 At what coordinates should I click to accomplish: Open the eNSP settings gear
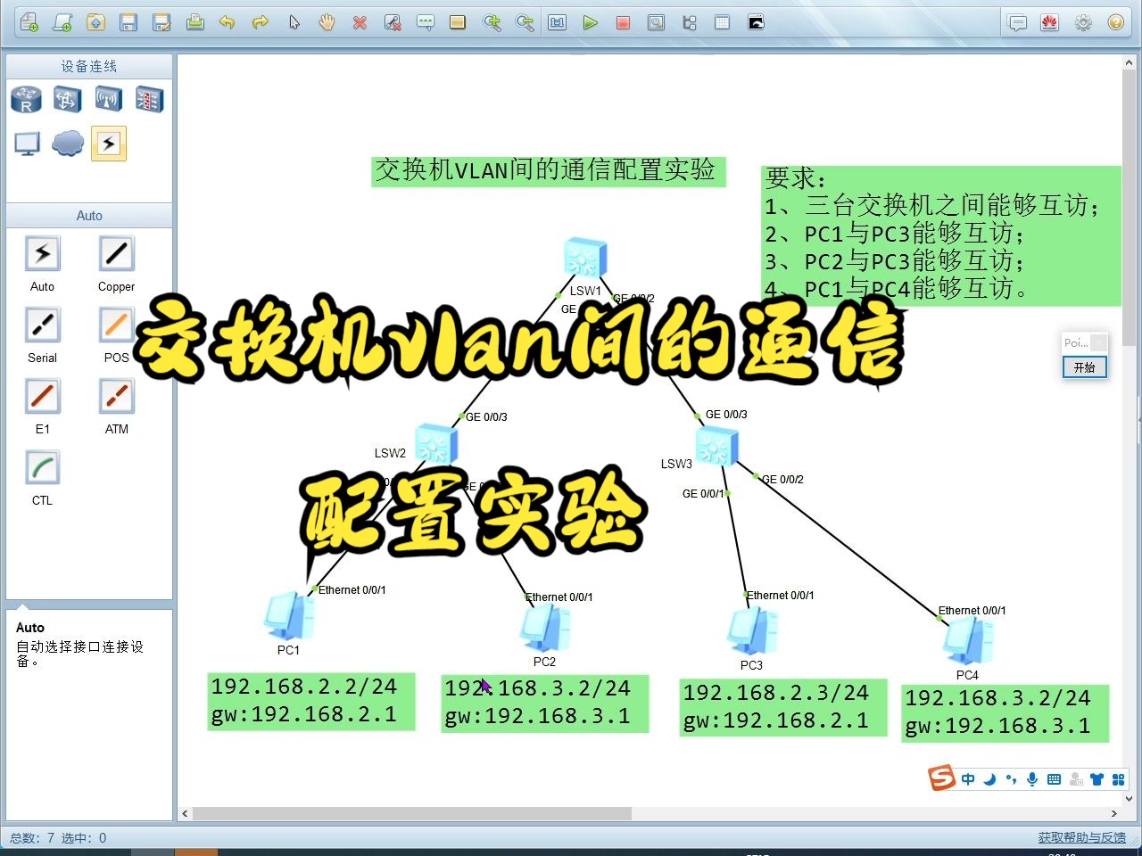pos(1083,22)
